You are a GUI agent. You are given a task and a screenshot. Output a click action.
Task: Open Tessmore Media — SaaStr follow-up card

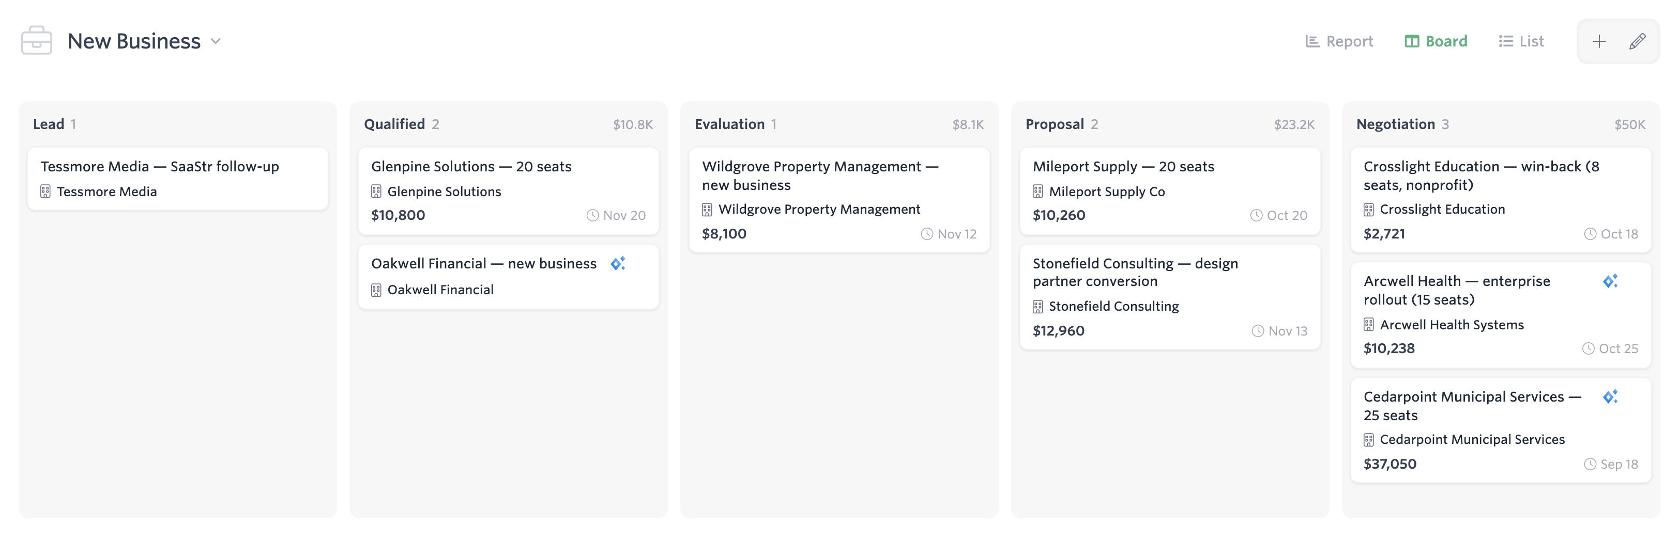[x=178, y=178]
